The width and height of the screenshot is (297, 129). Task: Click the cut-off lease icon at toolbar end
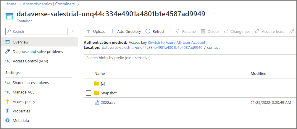(x=292, y=31)
